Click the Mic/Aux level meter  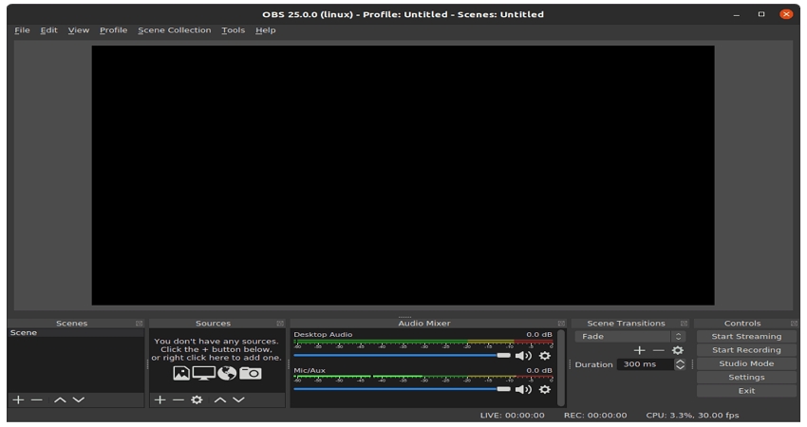point(423,377)
